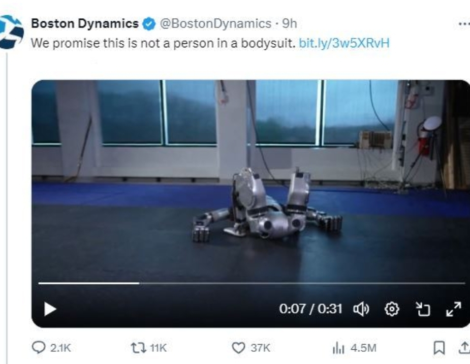Click the Boston Dynamics profile avatar
This screenshot has height=364, width=470.
[11, 32]
